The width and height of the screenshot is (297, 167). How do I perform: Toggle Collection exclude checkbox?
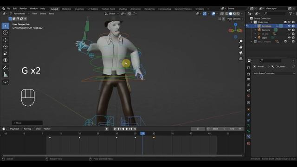[285, 22]
